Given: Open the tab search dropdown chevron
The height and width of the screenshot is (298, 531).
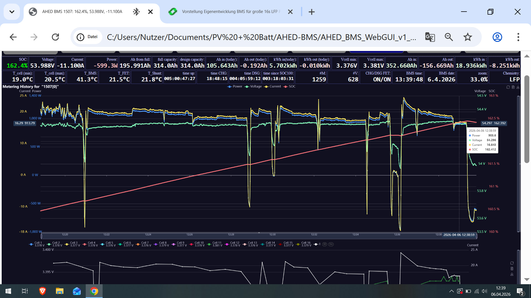Looking at the screenshot, I should (12, 12).
